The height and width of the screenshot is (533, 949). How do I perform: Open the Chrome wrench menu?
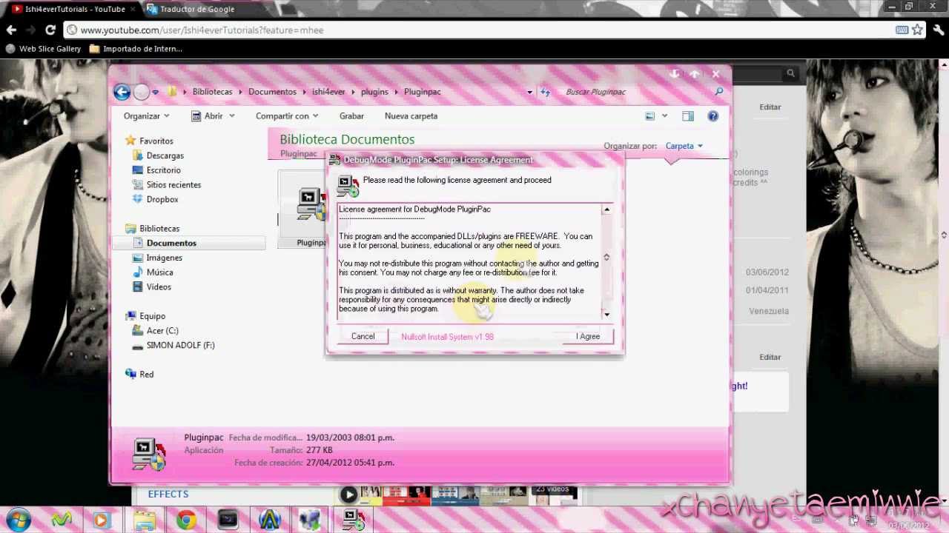click(x=939, y=30)
